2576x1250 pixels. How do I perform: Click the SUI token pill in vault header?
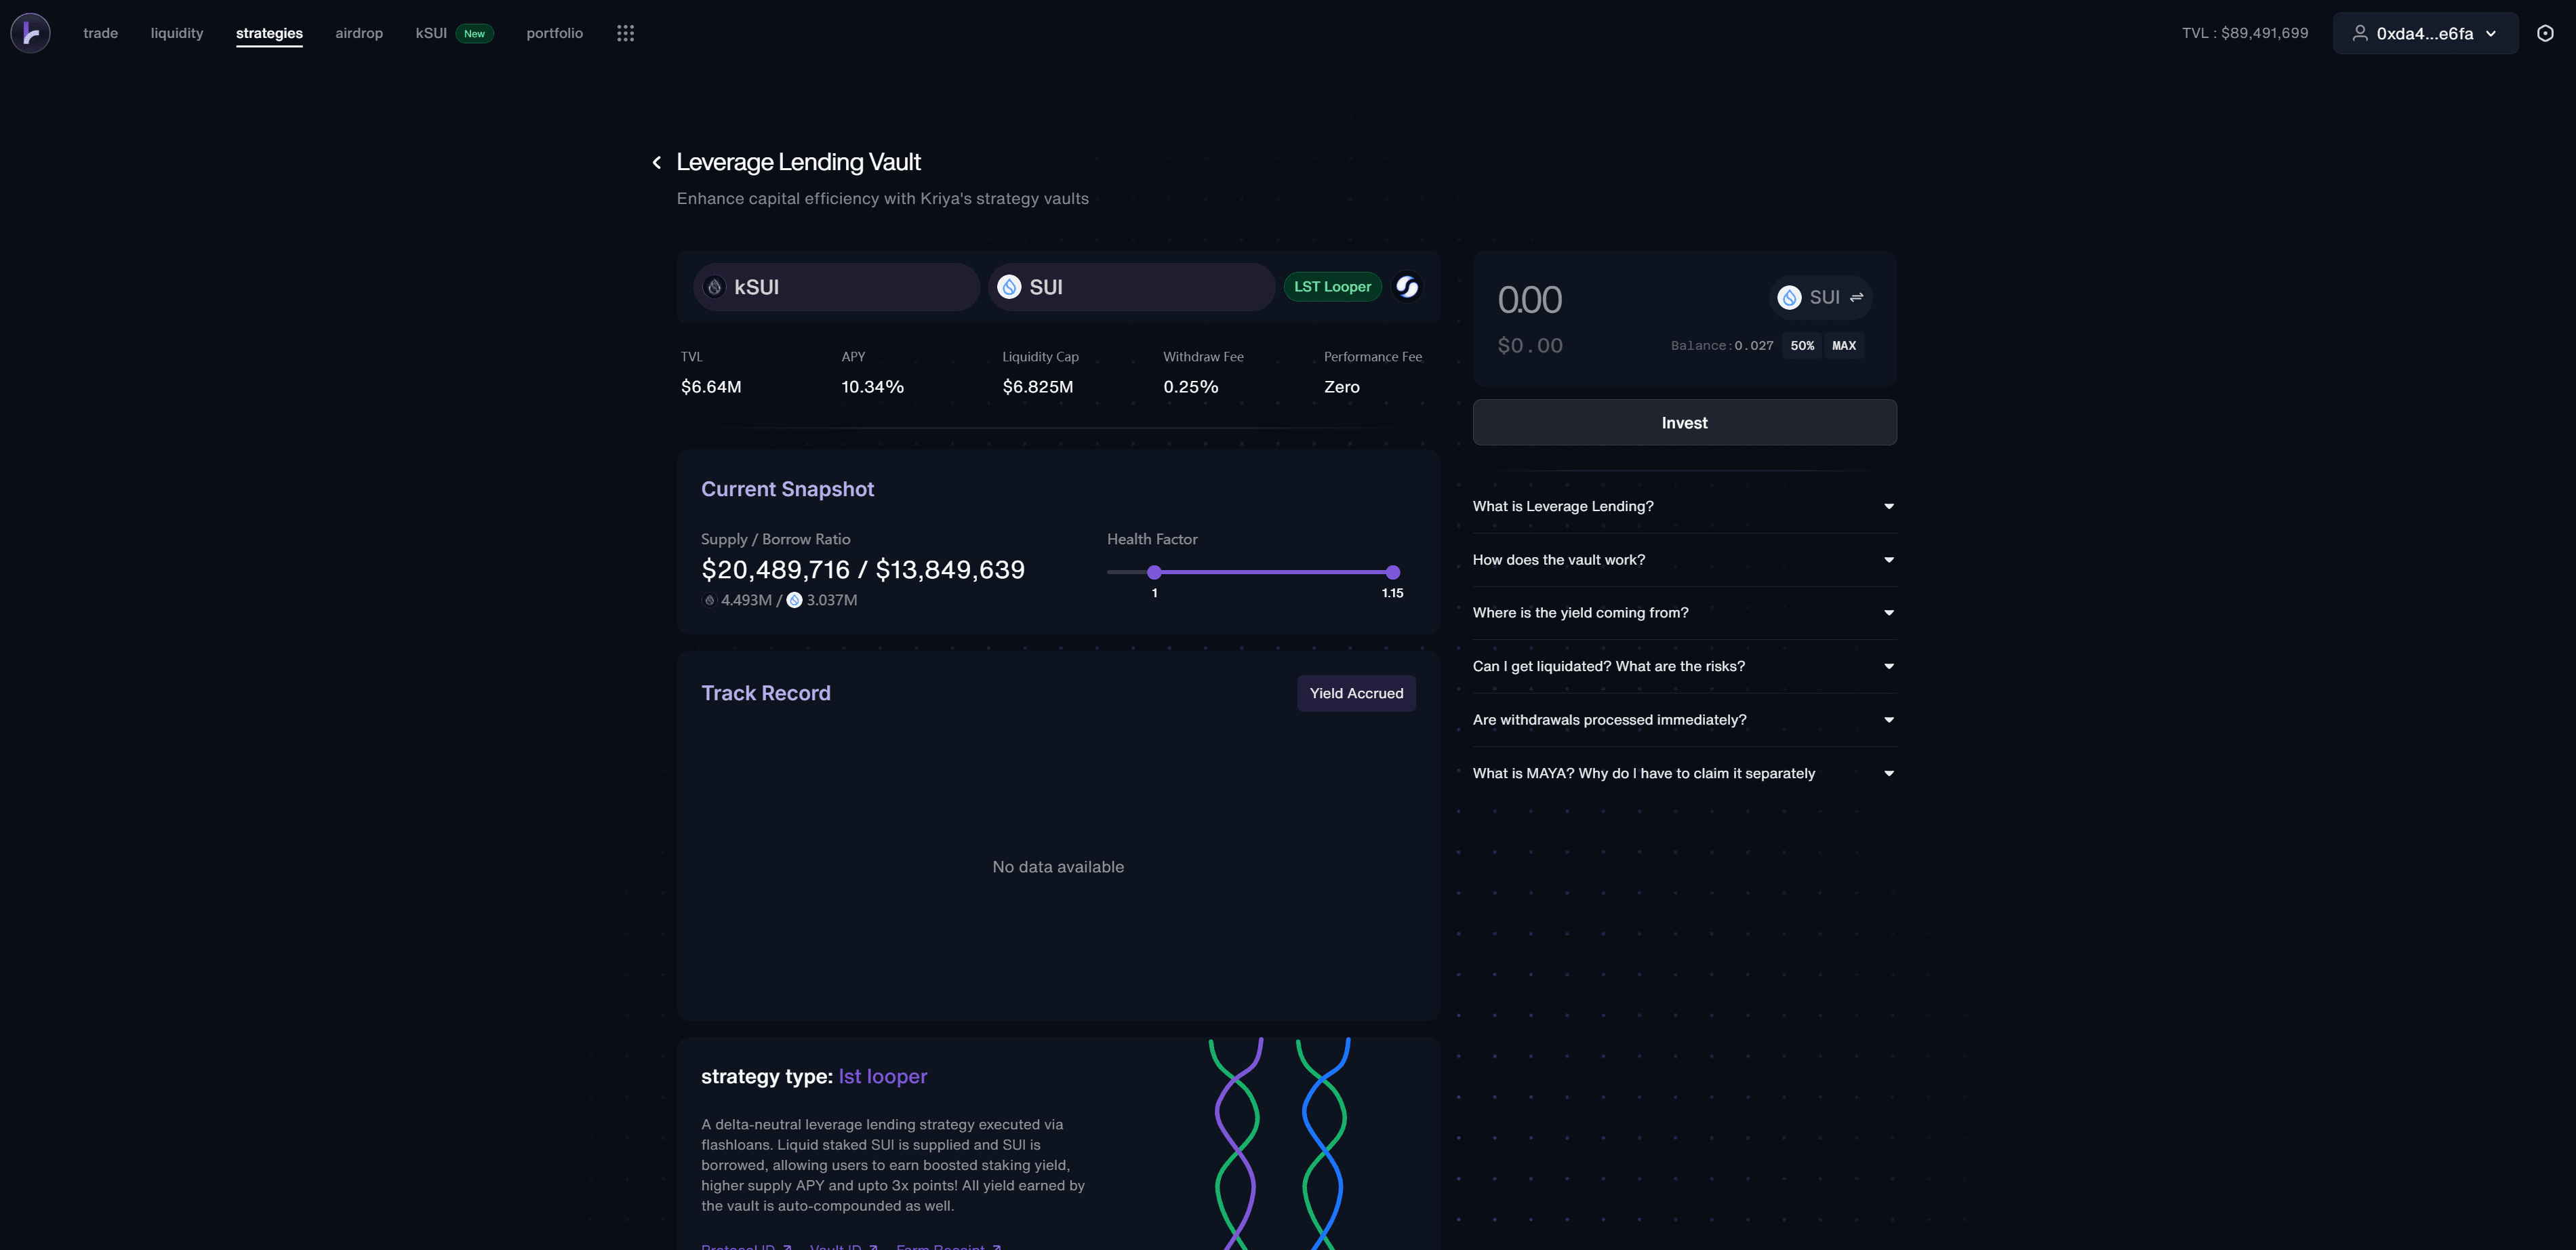point(1131,287)
